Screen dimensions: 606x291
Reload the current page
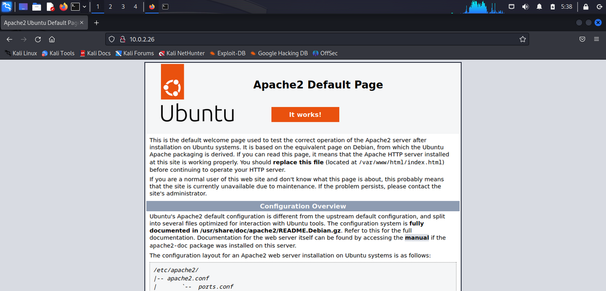37,39
